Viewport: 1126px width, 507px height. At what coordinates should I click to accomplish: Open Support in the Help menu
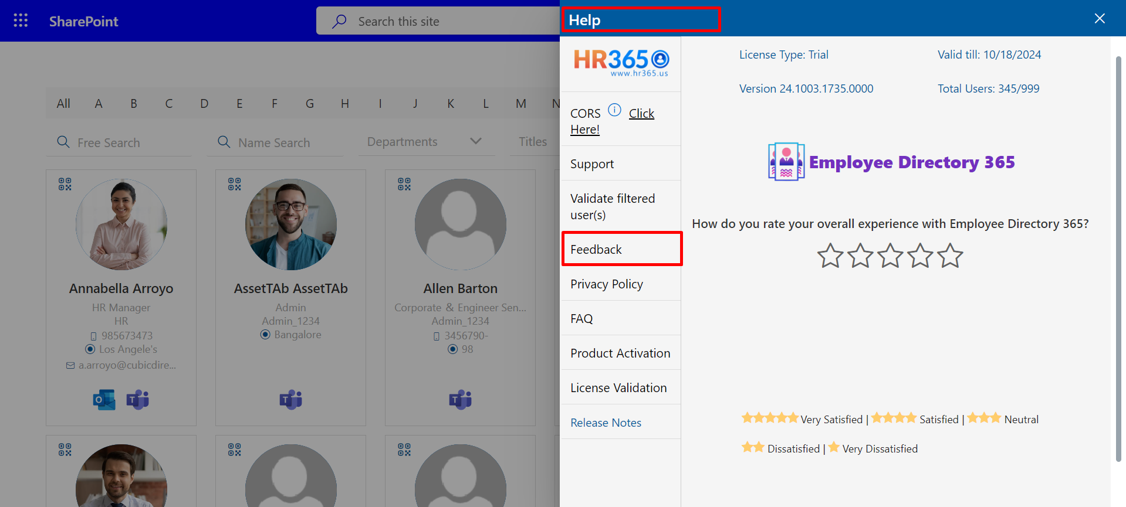point(621,164)
